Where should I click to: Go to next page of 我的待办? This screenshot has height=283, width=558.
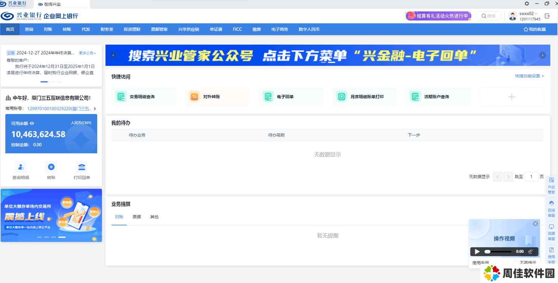tap(508, 177)
